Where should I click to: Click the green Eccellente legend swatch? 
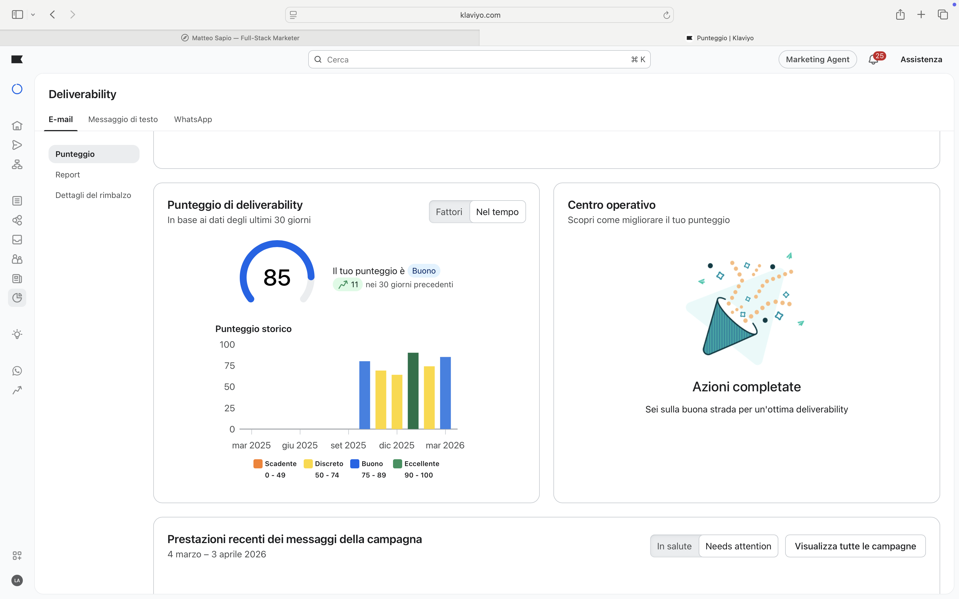(398, 464)
